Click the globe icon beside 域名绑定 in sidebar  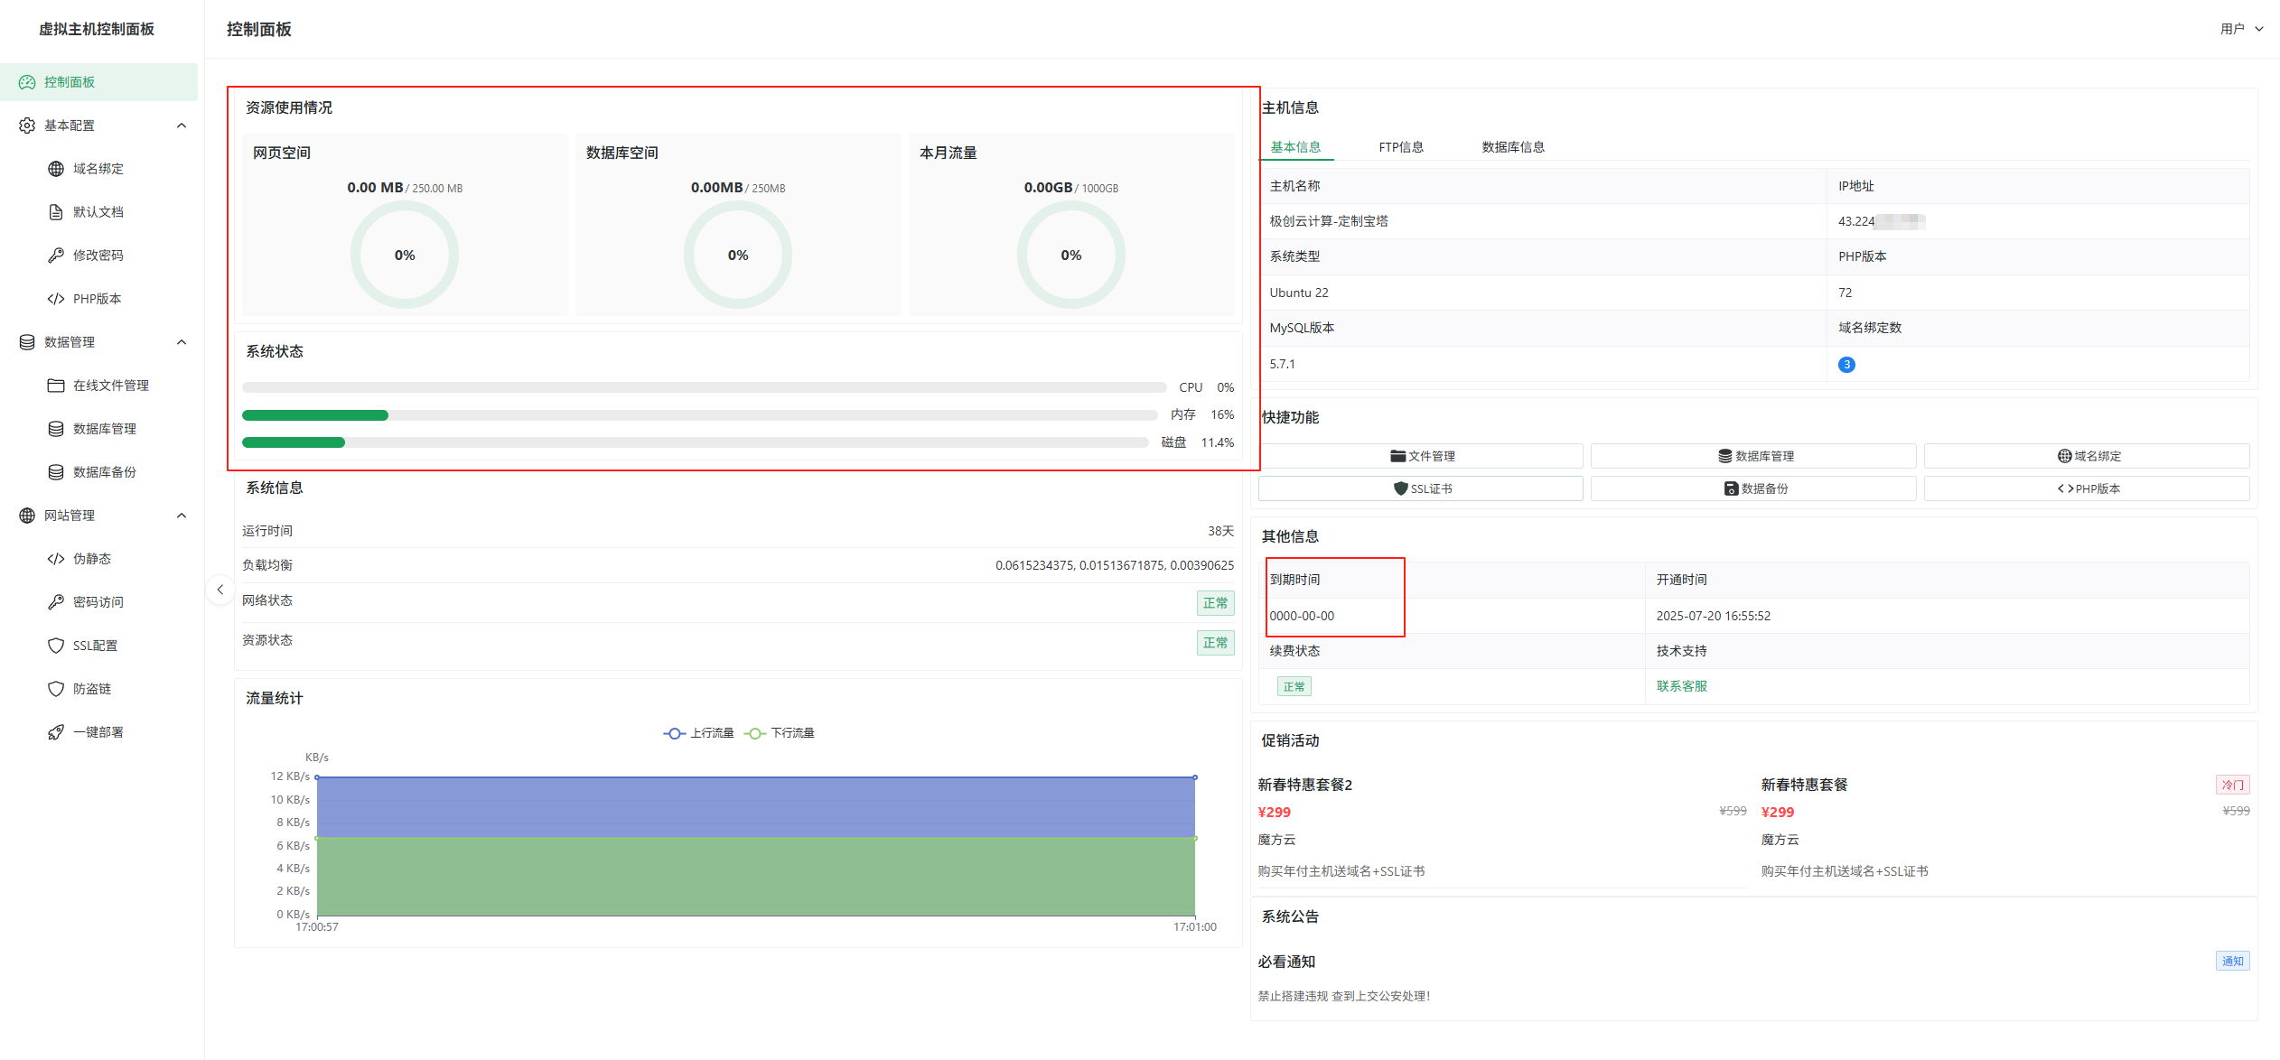pyautogui.click(x=56, y=169)
